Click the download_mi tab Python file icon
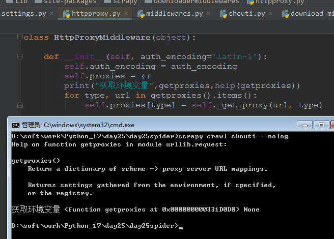Screen dimensions: 334x239 click(286, 14)
